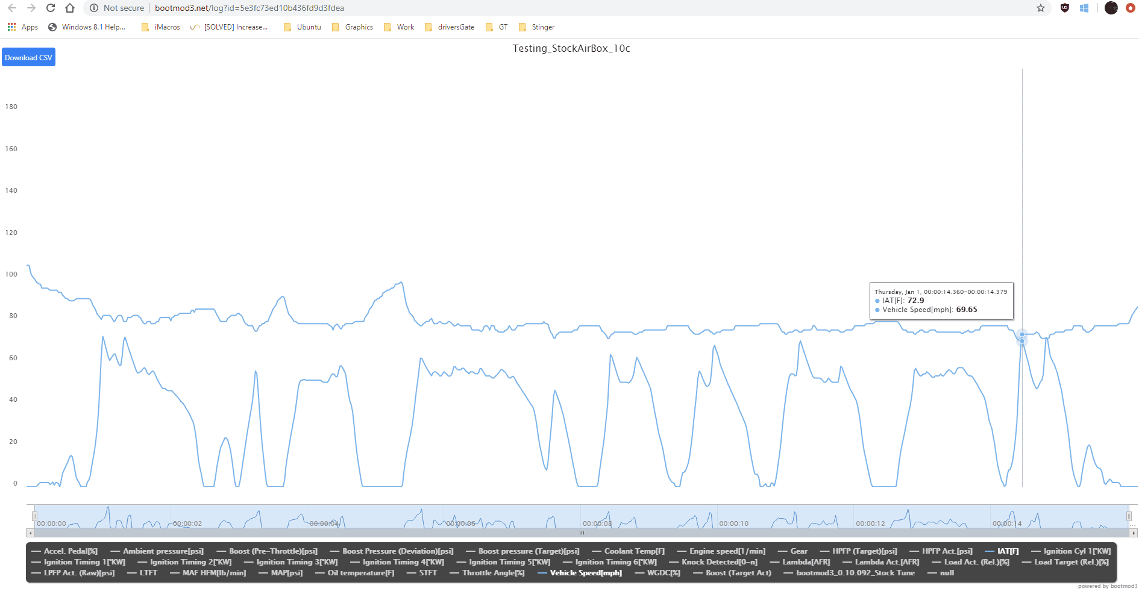This screenshot has height=591, width=1139.
Task: Enable the WGDC[%] series
Action: click(x=657, y=573)
